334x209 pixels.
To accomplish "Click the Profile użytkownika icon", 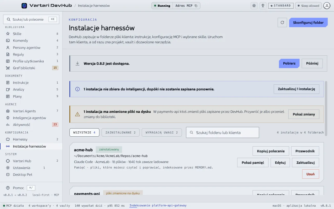I will click(8, 61).
